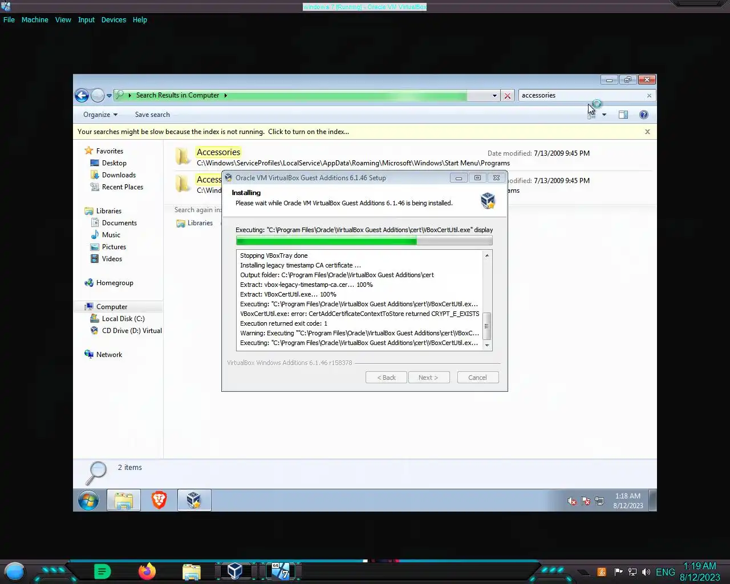Select the "Stopping VBoxTray done" log line
This screenshot has width=730, height=584.
(x=274, y=255)
